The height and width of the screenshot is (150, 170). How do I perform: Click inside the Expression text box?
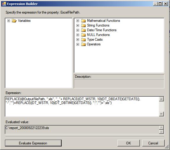tap(82, 106)
